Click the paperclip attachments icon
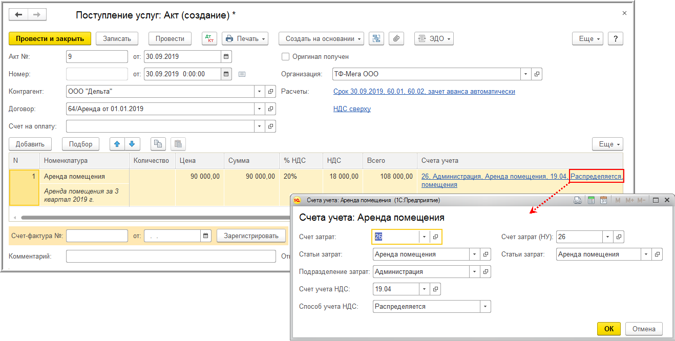The image size is (675, 341). pos(396,38)
